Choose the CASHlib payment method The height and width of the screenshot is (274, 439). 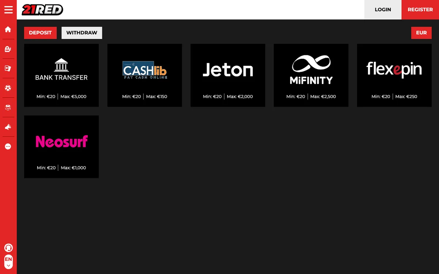(x=145, y=76)
